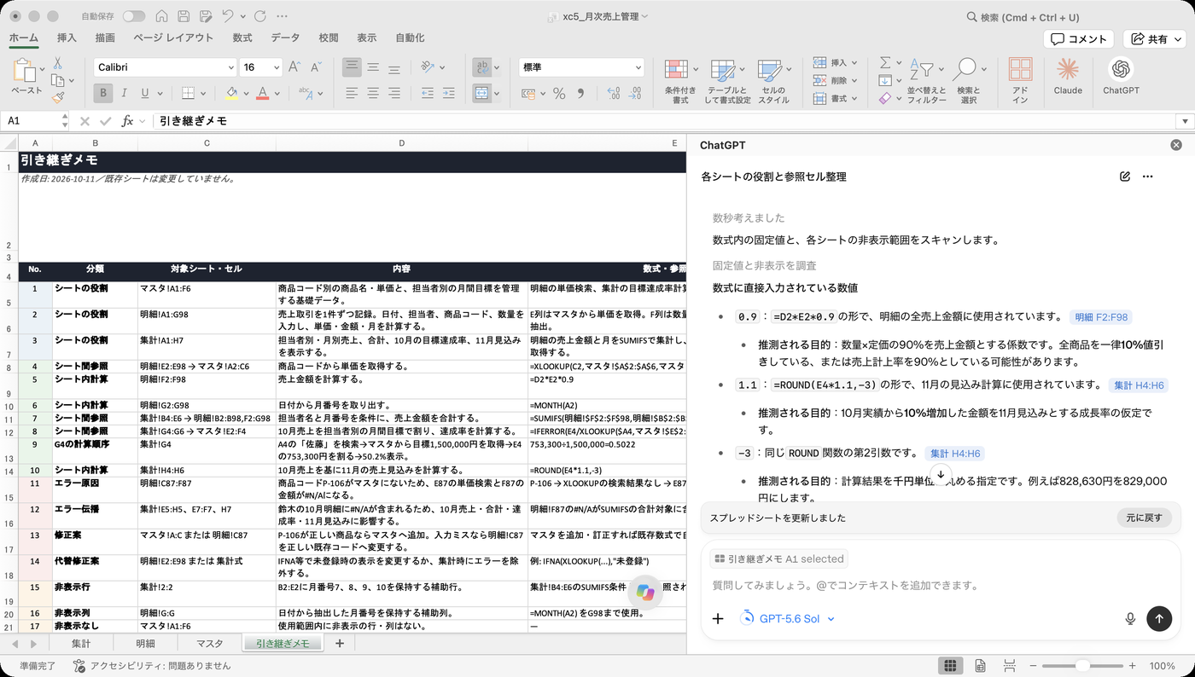The height and width of the screenshot is (677, 1195).
Task: Switch to the 集計 sheet tab
Action: pos(81,644)
